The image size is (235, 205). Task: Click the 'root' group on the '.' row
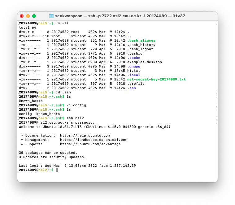[x=75, y=32]
